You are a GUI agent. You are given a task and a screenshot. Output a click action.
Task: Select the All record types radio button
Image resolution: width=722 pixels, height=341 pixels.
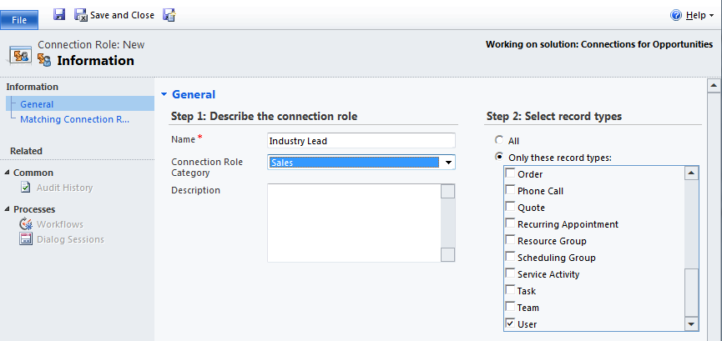tap(500, 141)
